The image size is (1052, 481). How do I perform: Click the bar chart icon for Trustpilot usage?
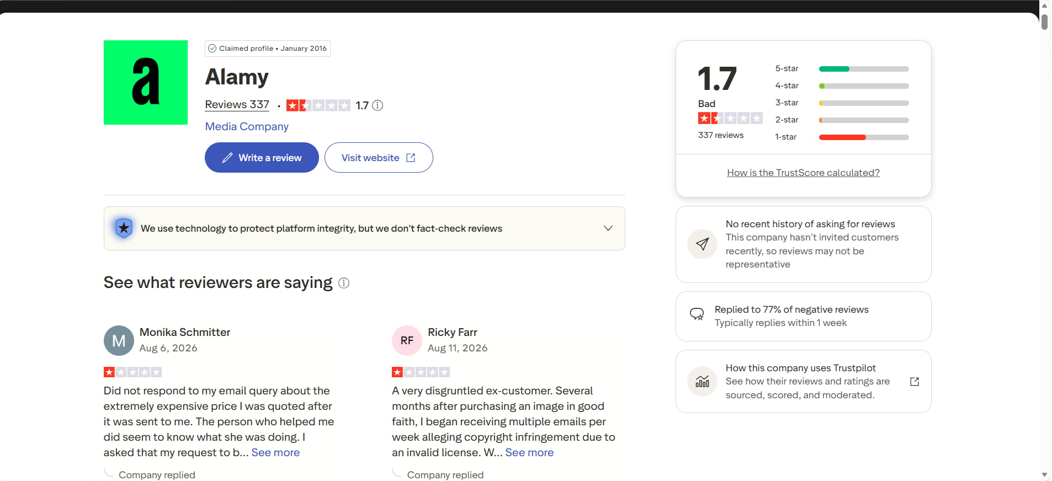[702, 381]
